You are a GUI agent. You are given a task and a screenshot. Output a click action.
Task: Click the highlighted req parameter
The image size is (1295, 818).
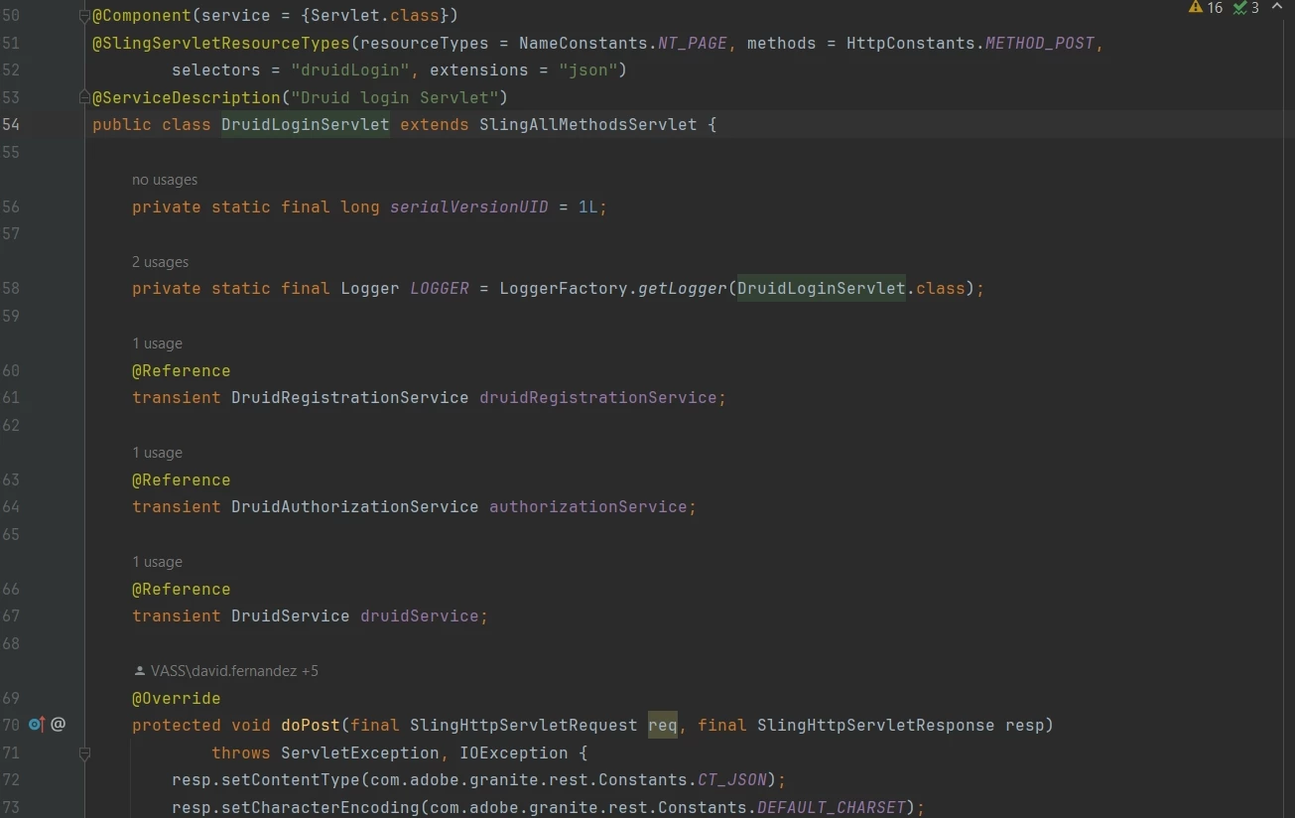[663, 726]
